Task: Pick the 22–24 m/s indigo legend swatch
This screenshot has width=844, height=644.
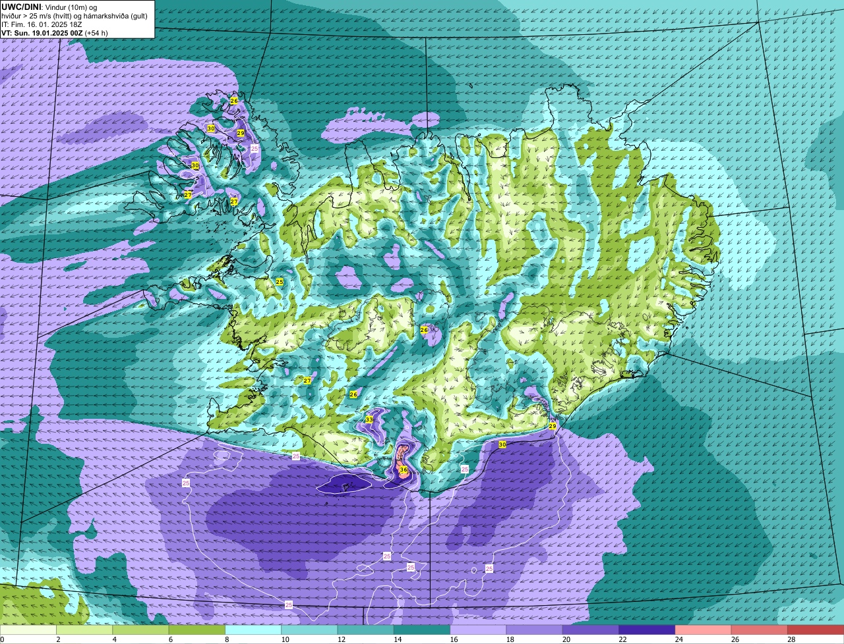Action: (x=647, y=630)
